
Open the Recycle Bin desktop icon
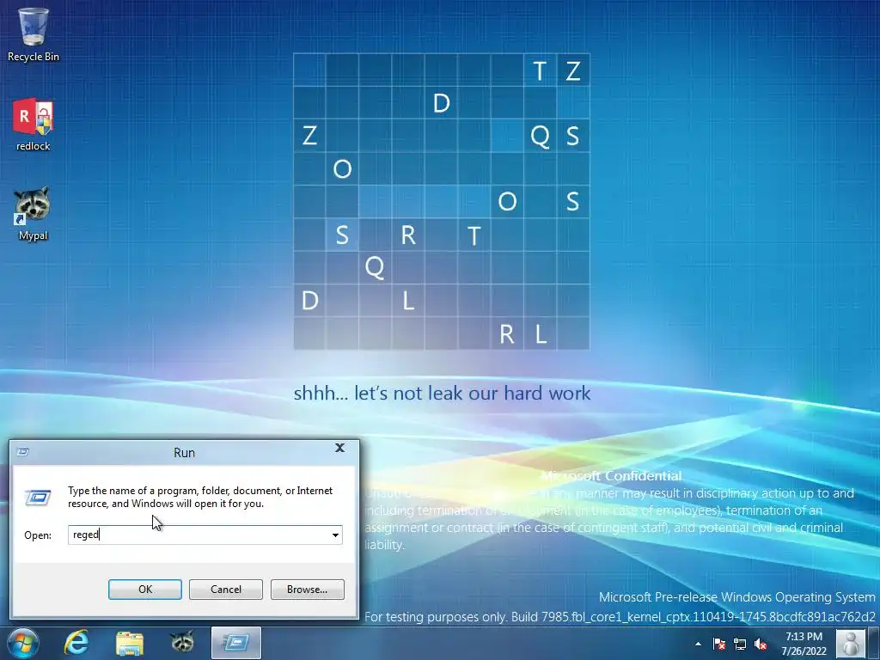click(x=33, y=34)
